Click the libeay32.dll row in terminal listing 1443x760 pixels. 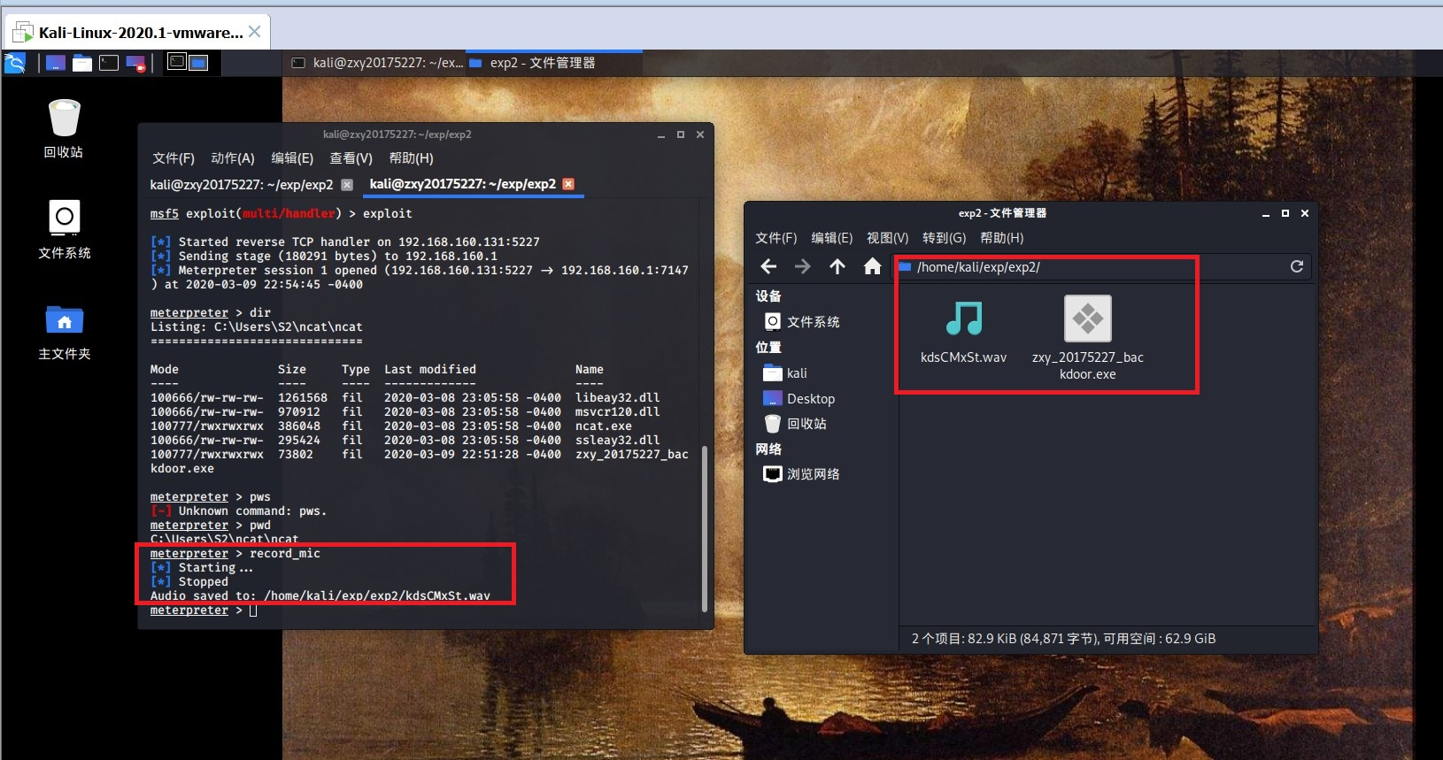coord(405,397)
